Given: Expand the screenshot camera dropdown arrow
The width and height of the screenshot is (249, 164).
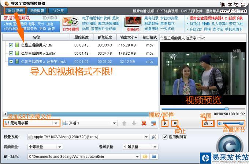Looking at the screenshot, I should (211, 124).
